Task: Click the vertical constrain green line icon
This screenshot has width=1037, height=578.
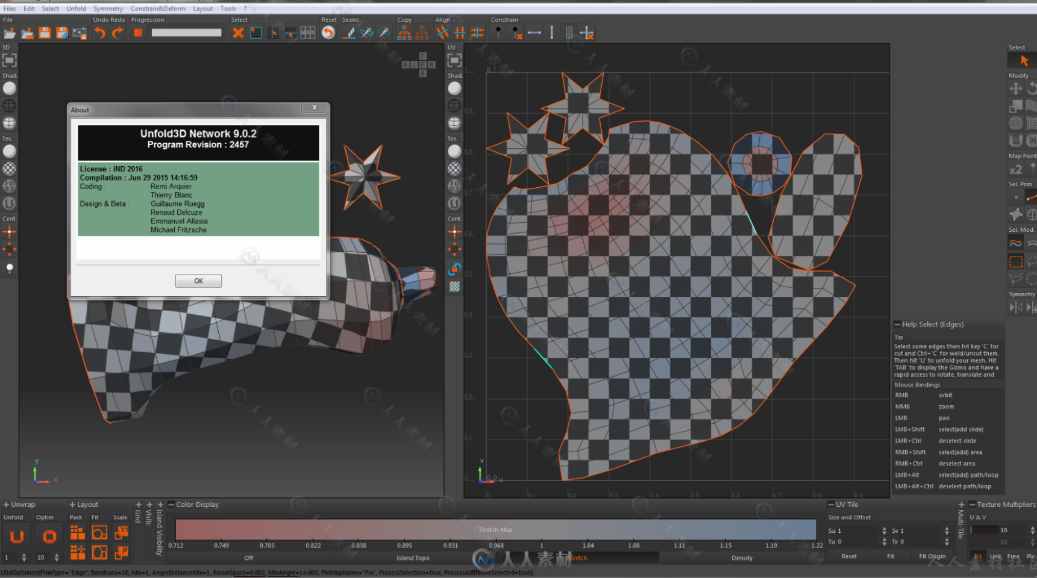Action: tap(551, 33)
